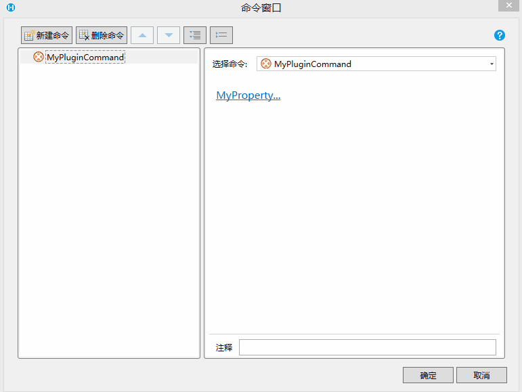Screen dimensions: 522x392
Task: Open the MyProperty... link
Action: (248, 95)
